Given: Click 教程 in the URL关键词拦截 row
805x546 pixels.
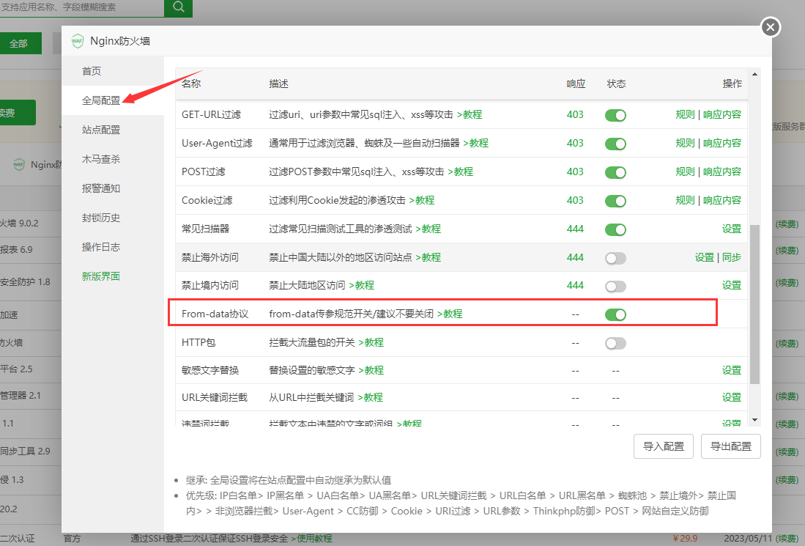Looking at the screenshot, I should coord(370,397).
